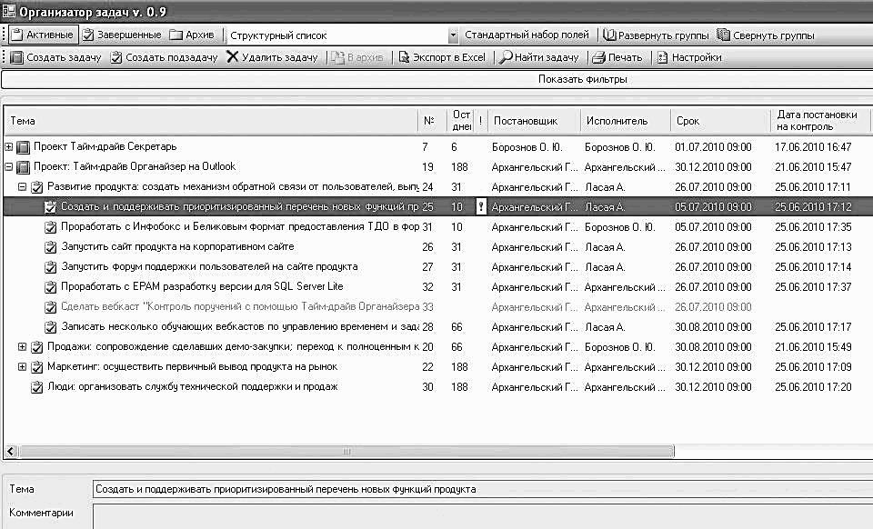873x529 pixels.
Task: Toggle the Активные view button
Action: click(x=44, y=35)
